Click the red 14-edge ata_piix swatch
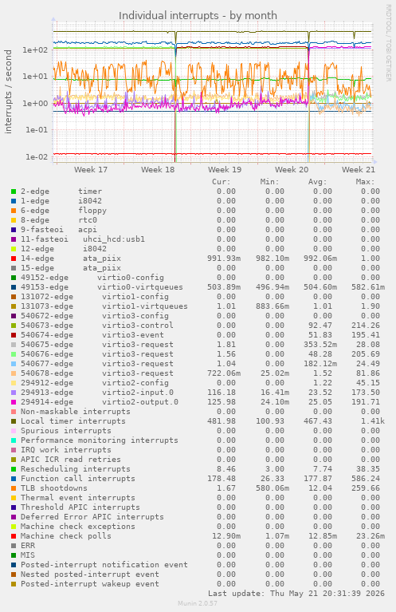Screen dimensions: 396x612 [14, 259]
